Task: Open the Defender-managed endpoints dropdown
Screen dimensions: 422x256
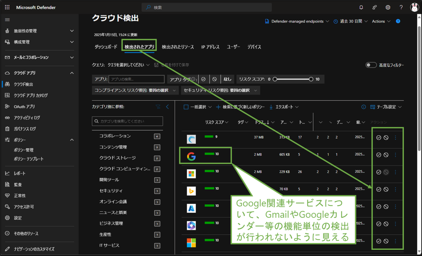Action: 299,21
